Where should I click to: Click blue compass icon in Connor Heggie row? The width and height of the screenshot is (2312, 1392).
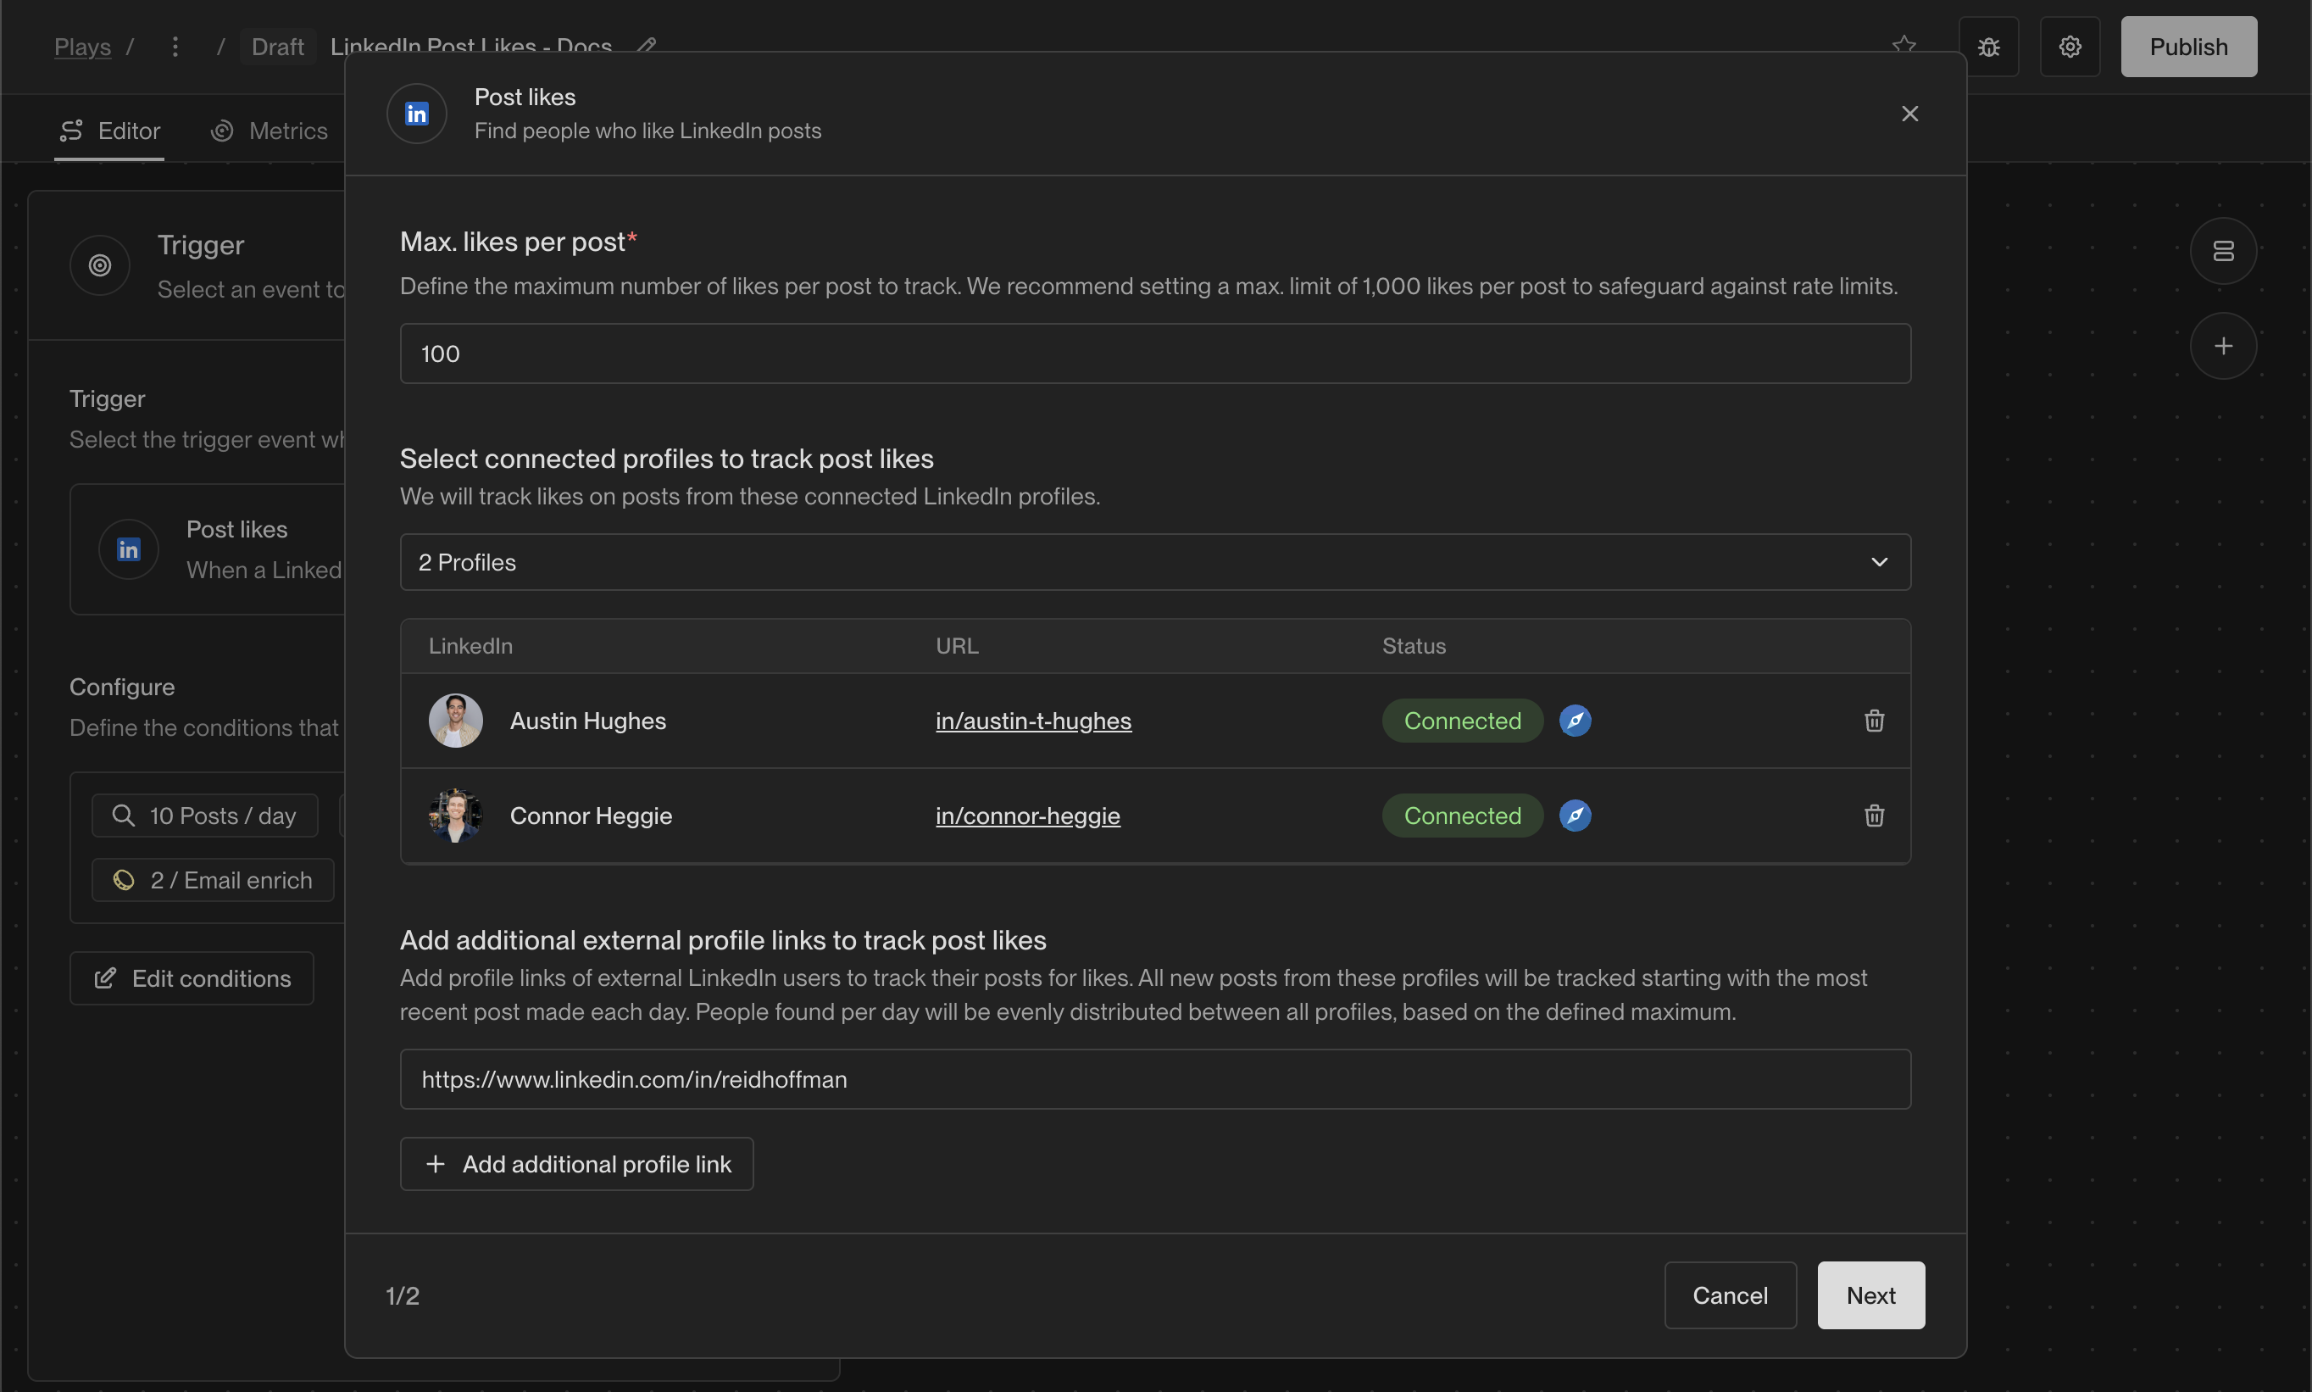coord(1574,816)
